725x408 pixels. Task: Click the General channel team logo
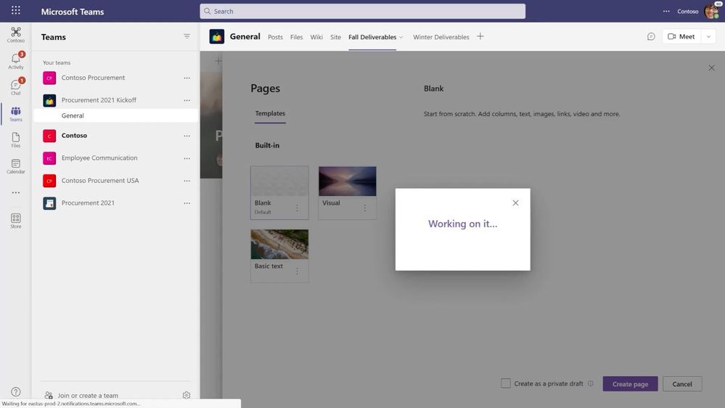[217, 36]
